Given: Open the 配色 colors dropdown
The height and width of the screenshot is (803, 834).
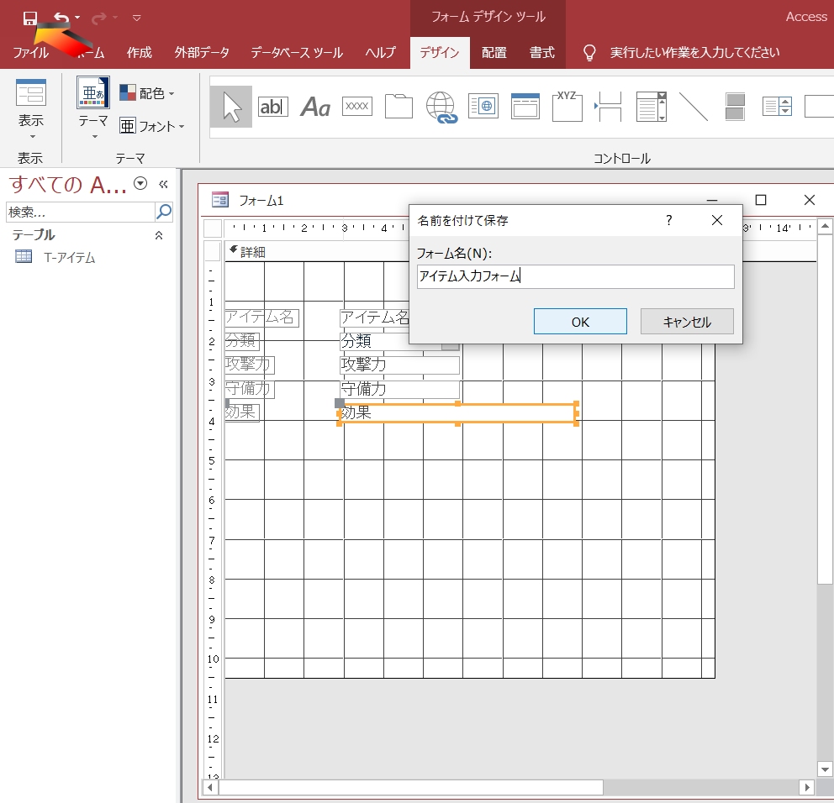Looking at the screenshot, I should [x=147, y=93].
